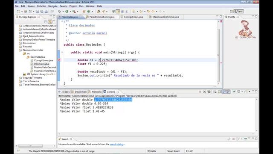This screenshot has height=154, width=273.
Task: Click 'Minimo Valor float 1.4E-45' console line
Action: pyautogui.click(x=82, y=111)
